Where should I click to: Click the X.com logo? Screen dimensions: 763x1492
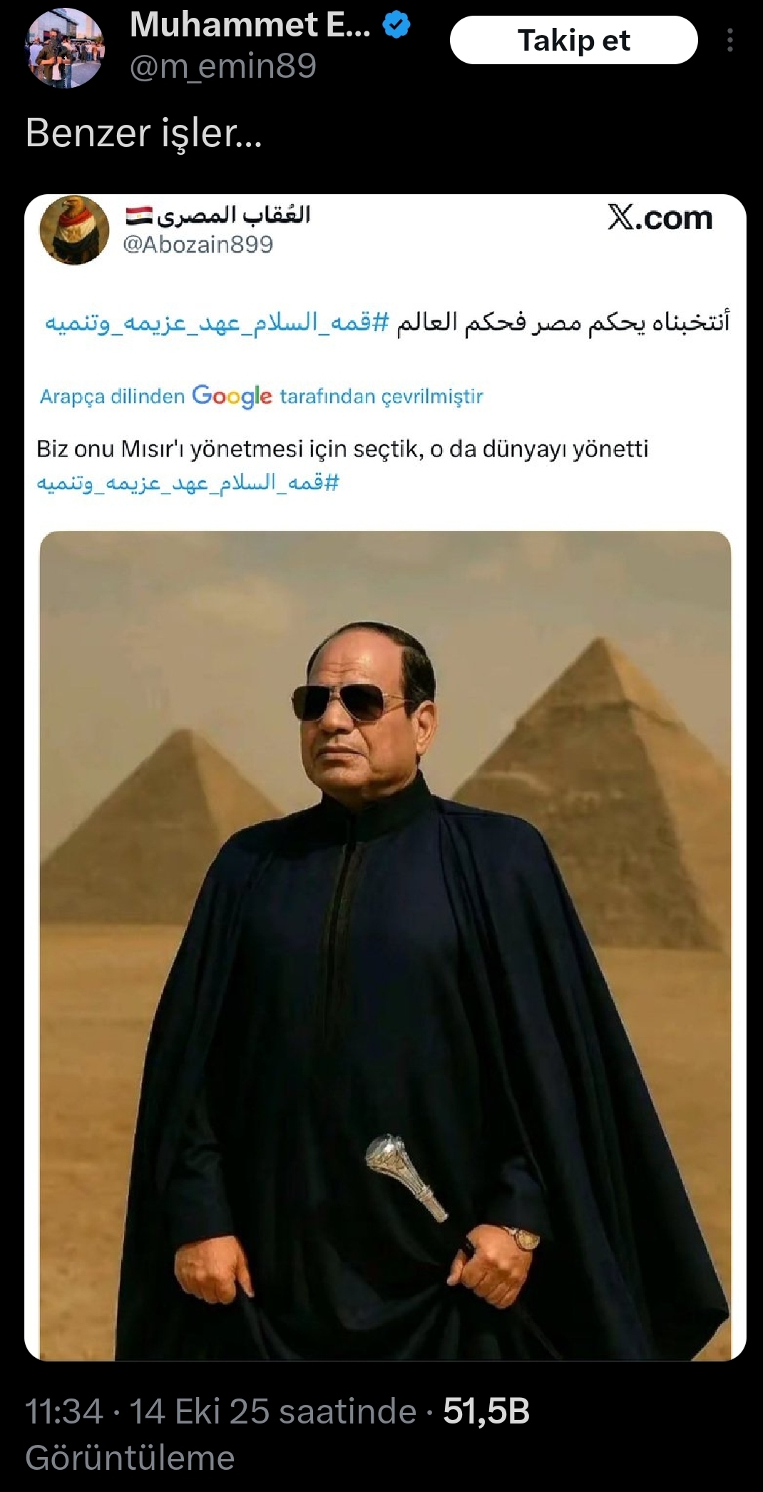(x=660, y=218)
